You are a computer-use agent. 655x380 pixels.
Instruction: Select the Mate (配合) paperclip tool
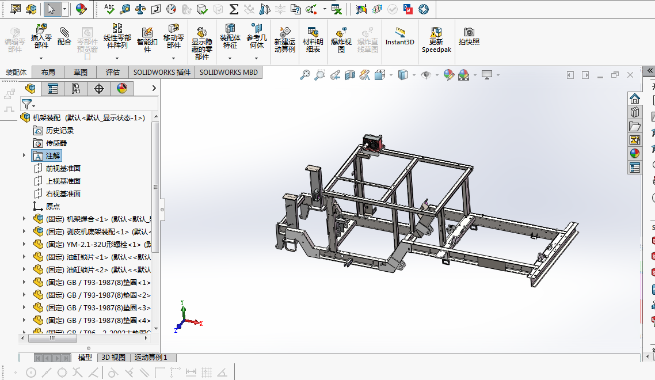[64, 33]
